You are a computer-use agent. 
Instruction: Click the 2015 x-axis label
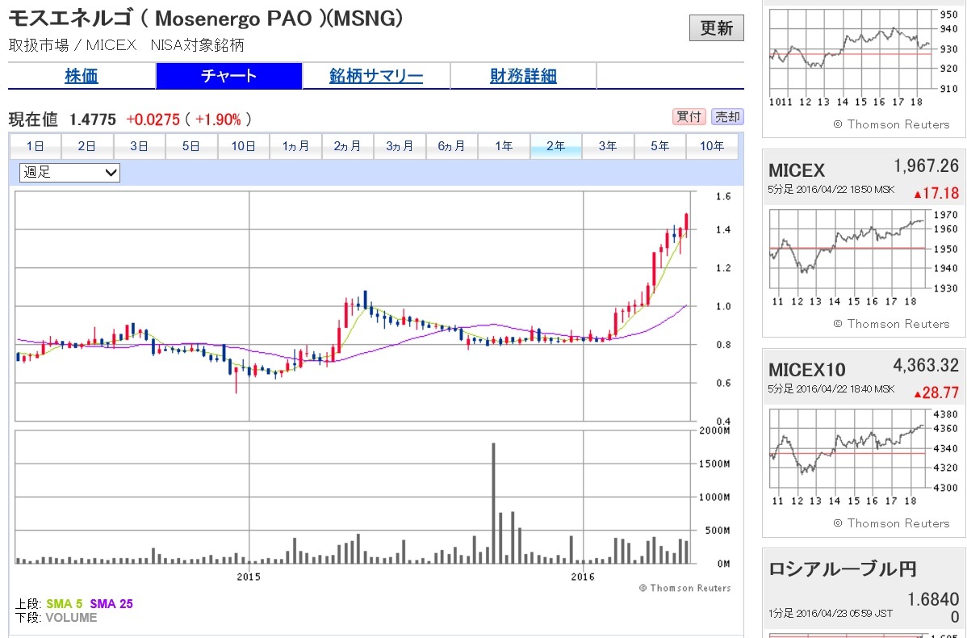(x=249, y=577)
